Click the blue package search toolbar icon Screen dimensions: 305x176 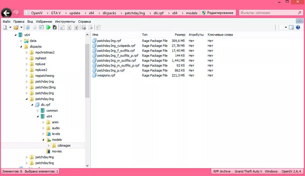(28, 27)
